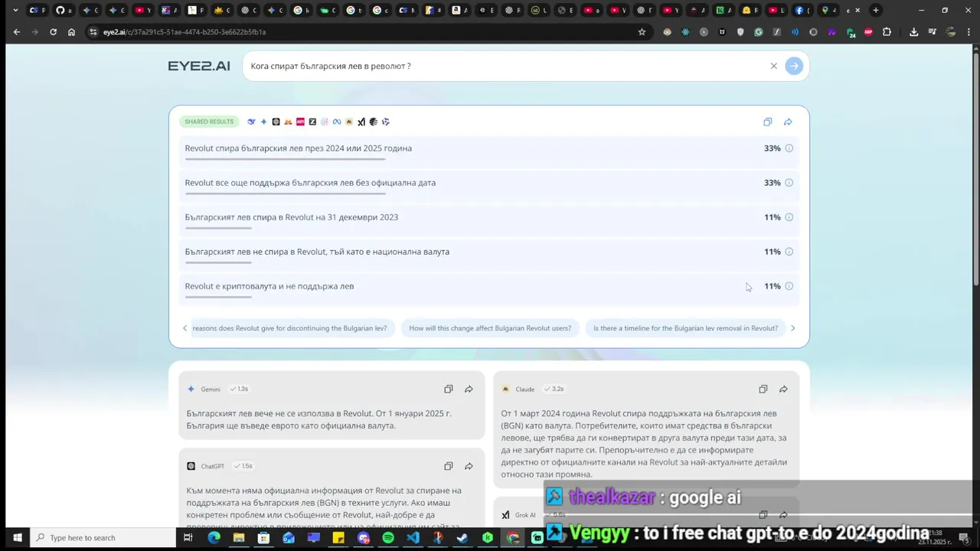Viewport: 980px width, 551px height.
Task: Click the address bar URL
Action: click(184, 32)
